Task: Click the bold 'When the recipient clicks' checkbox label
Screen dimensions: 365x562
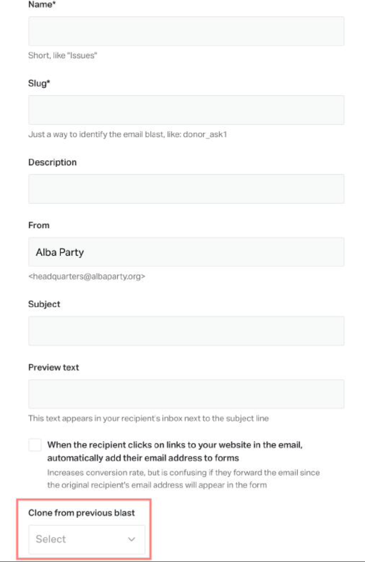Action: click(x=176, y=451)
